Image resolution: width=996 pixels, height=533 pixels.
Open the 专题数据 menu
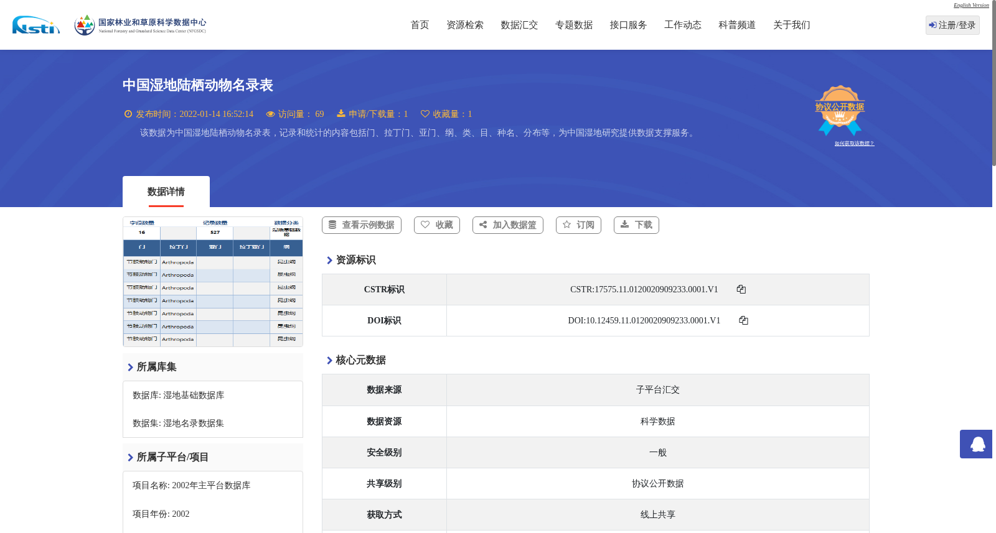point(574,25)
